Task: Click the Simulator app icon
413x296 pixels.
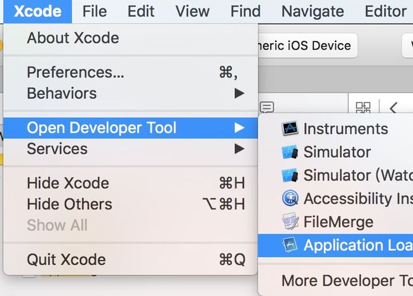Action: tap(290, 152)
